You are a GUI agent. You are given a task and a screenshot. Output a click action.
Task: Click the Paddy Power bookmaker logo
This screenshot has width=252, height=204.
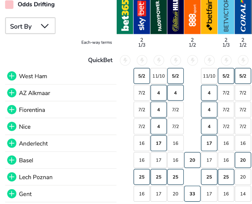(158, 17)
